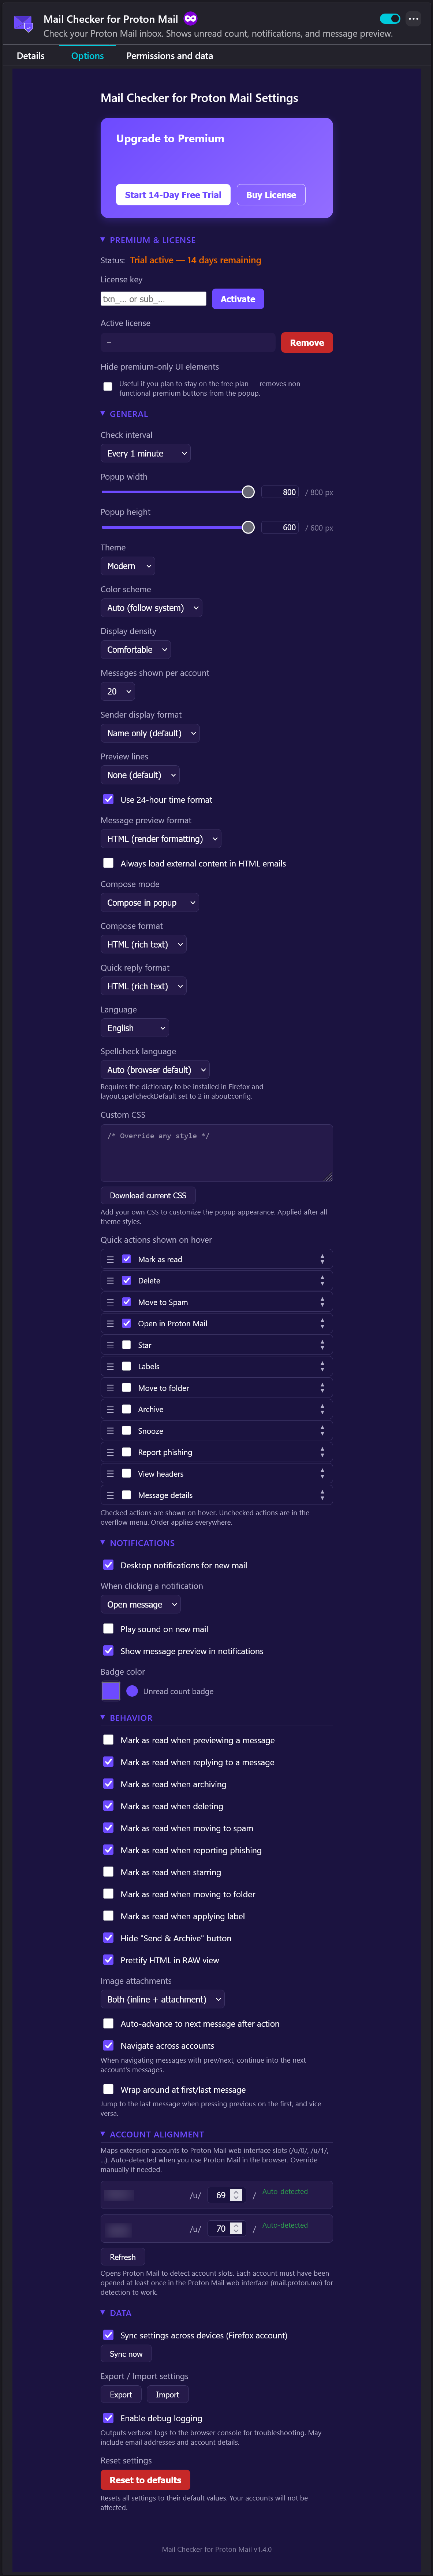This screenshot has height=2576, width=433.
Task: Enable Hide premium-only UI elements checkbox
Action: click(108, 386)
